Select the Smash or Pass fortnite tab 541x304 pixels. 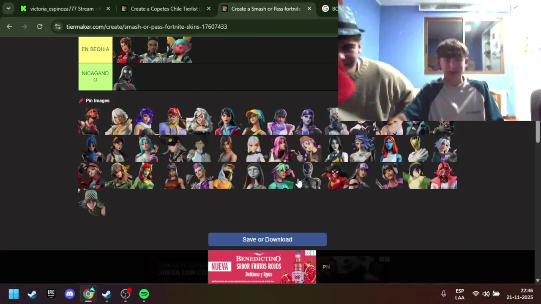point(266,8)
